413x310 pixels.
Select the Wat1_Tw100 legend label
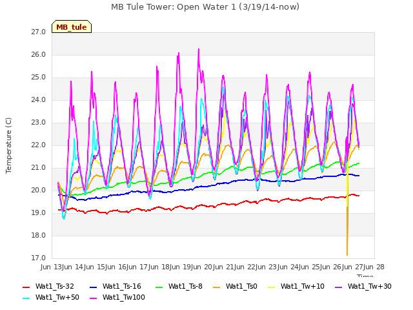pos(124,297)
